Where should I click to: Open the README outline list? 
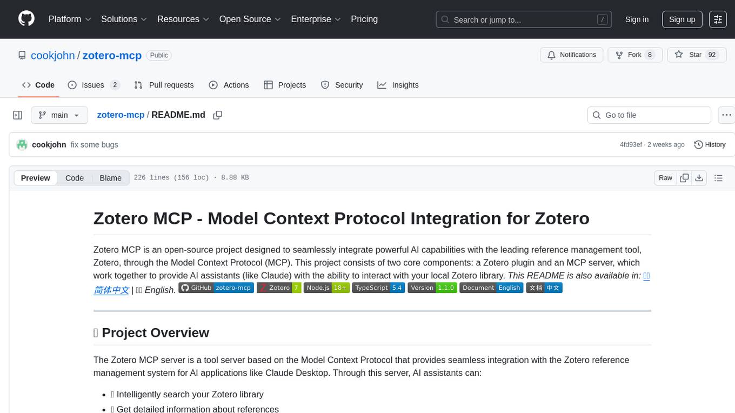(x=718, y=178)
